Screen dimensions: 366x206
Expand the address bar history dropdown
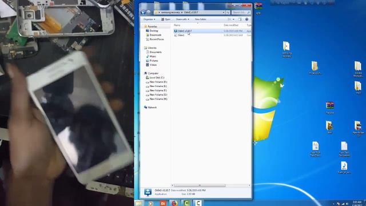pyautogui.click(x=224, y=13)
